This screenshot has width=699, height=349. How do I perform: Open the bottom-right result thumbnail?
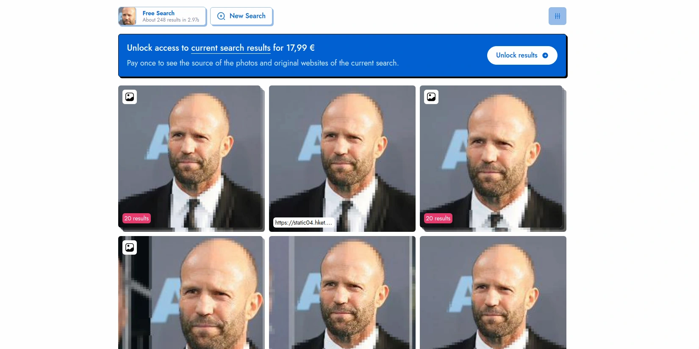(x=493, y=293)
